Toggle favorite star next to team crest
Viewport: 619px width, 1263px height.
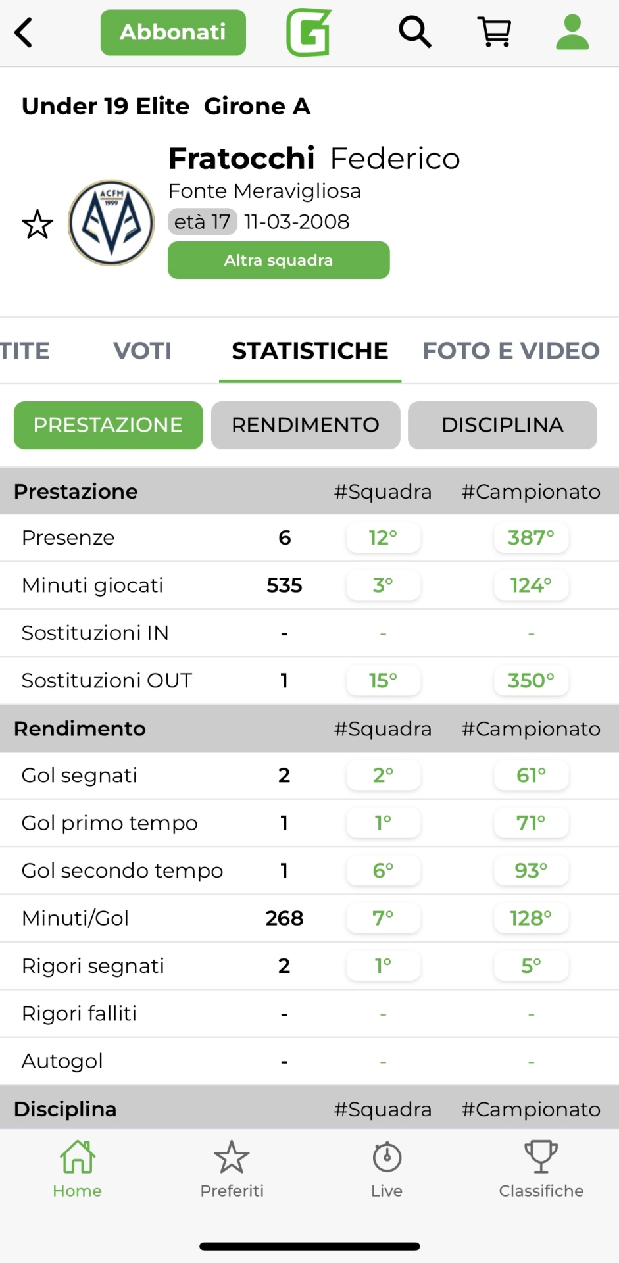tap(37, 224)
